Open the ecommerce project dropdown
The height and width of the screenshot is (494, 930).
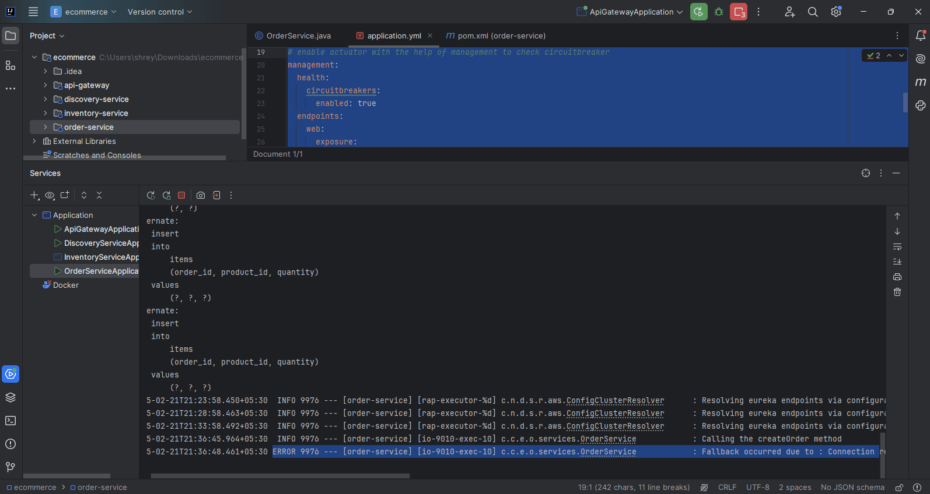83,12
